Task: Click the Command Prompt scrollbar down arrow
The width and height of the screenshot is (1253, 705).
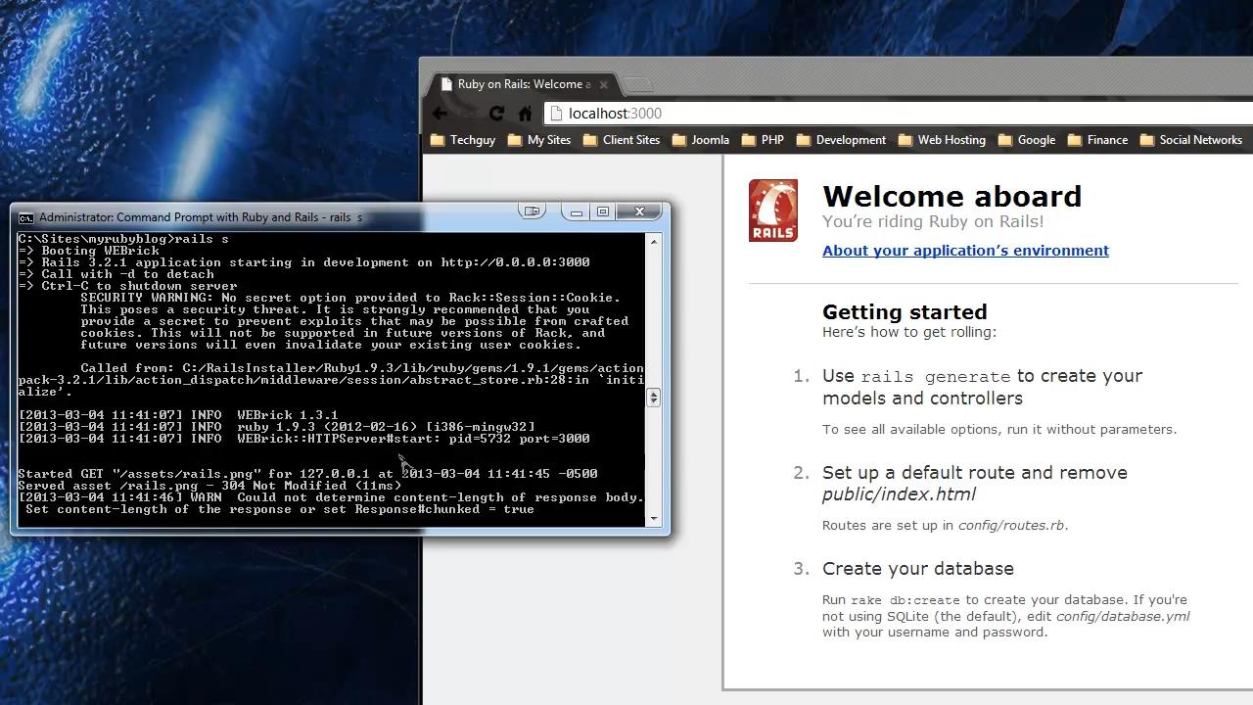Action: (654, 519)
